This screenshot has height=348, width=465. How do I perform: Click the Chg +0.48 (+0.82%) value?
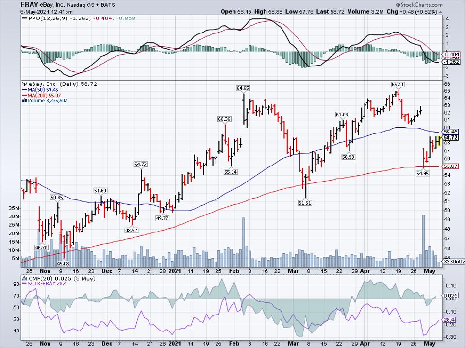click(x=412, y=12)
